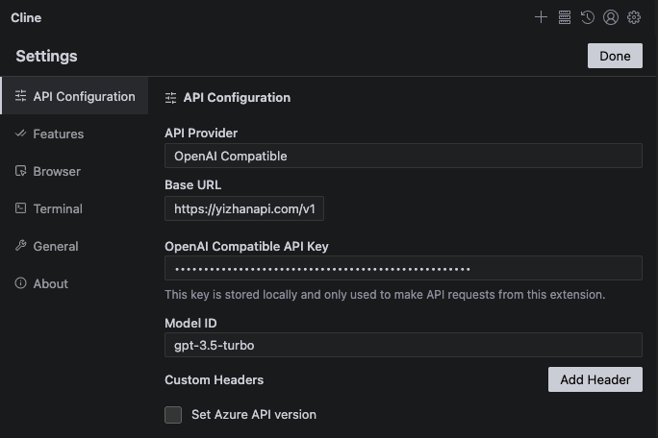The height and width of the screenshot is (438, 658).
Task: Open the About tab
Action: coord(50,283)
